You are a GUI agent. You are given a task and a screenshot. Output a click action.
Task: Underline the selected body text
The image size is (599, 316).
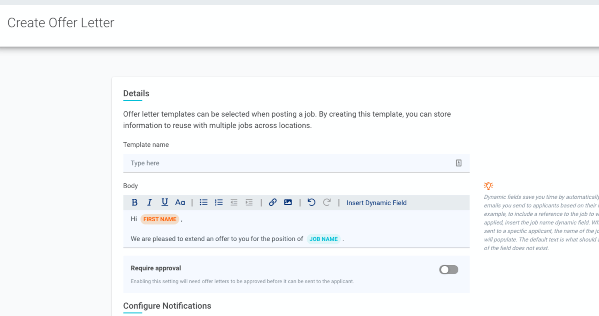click(164, 203)
